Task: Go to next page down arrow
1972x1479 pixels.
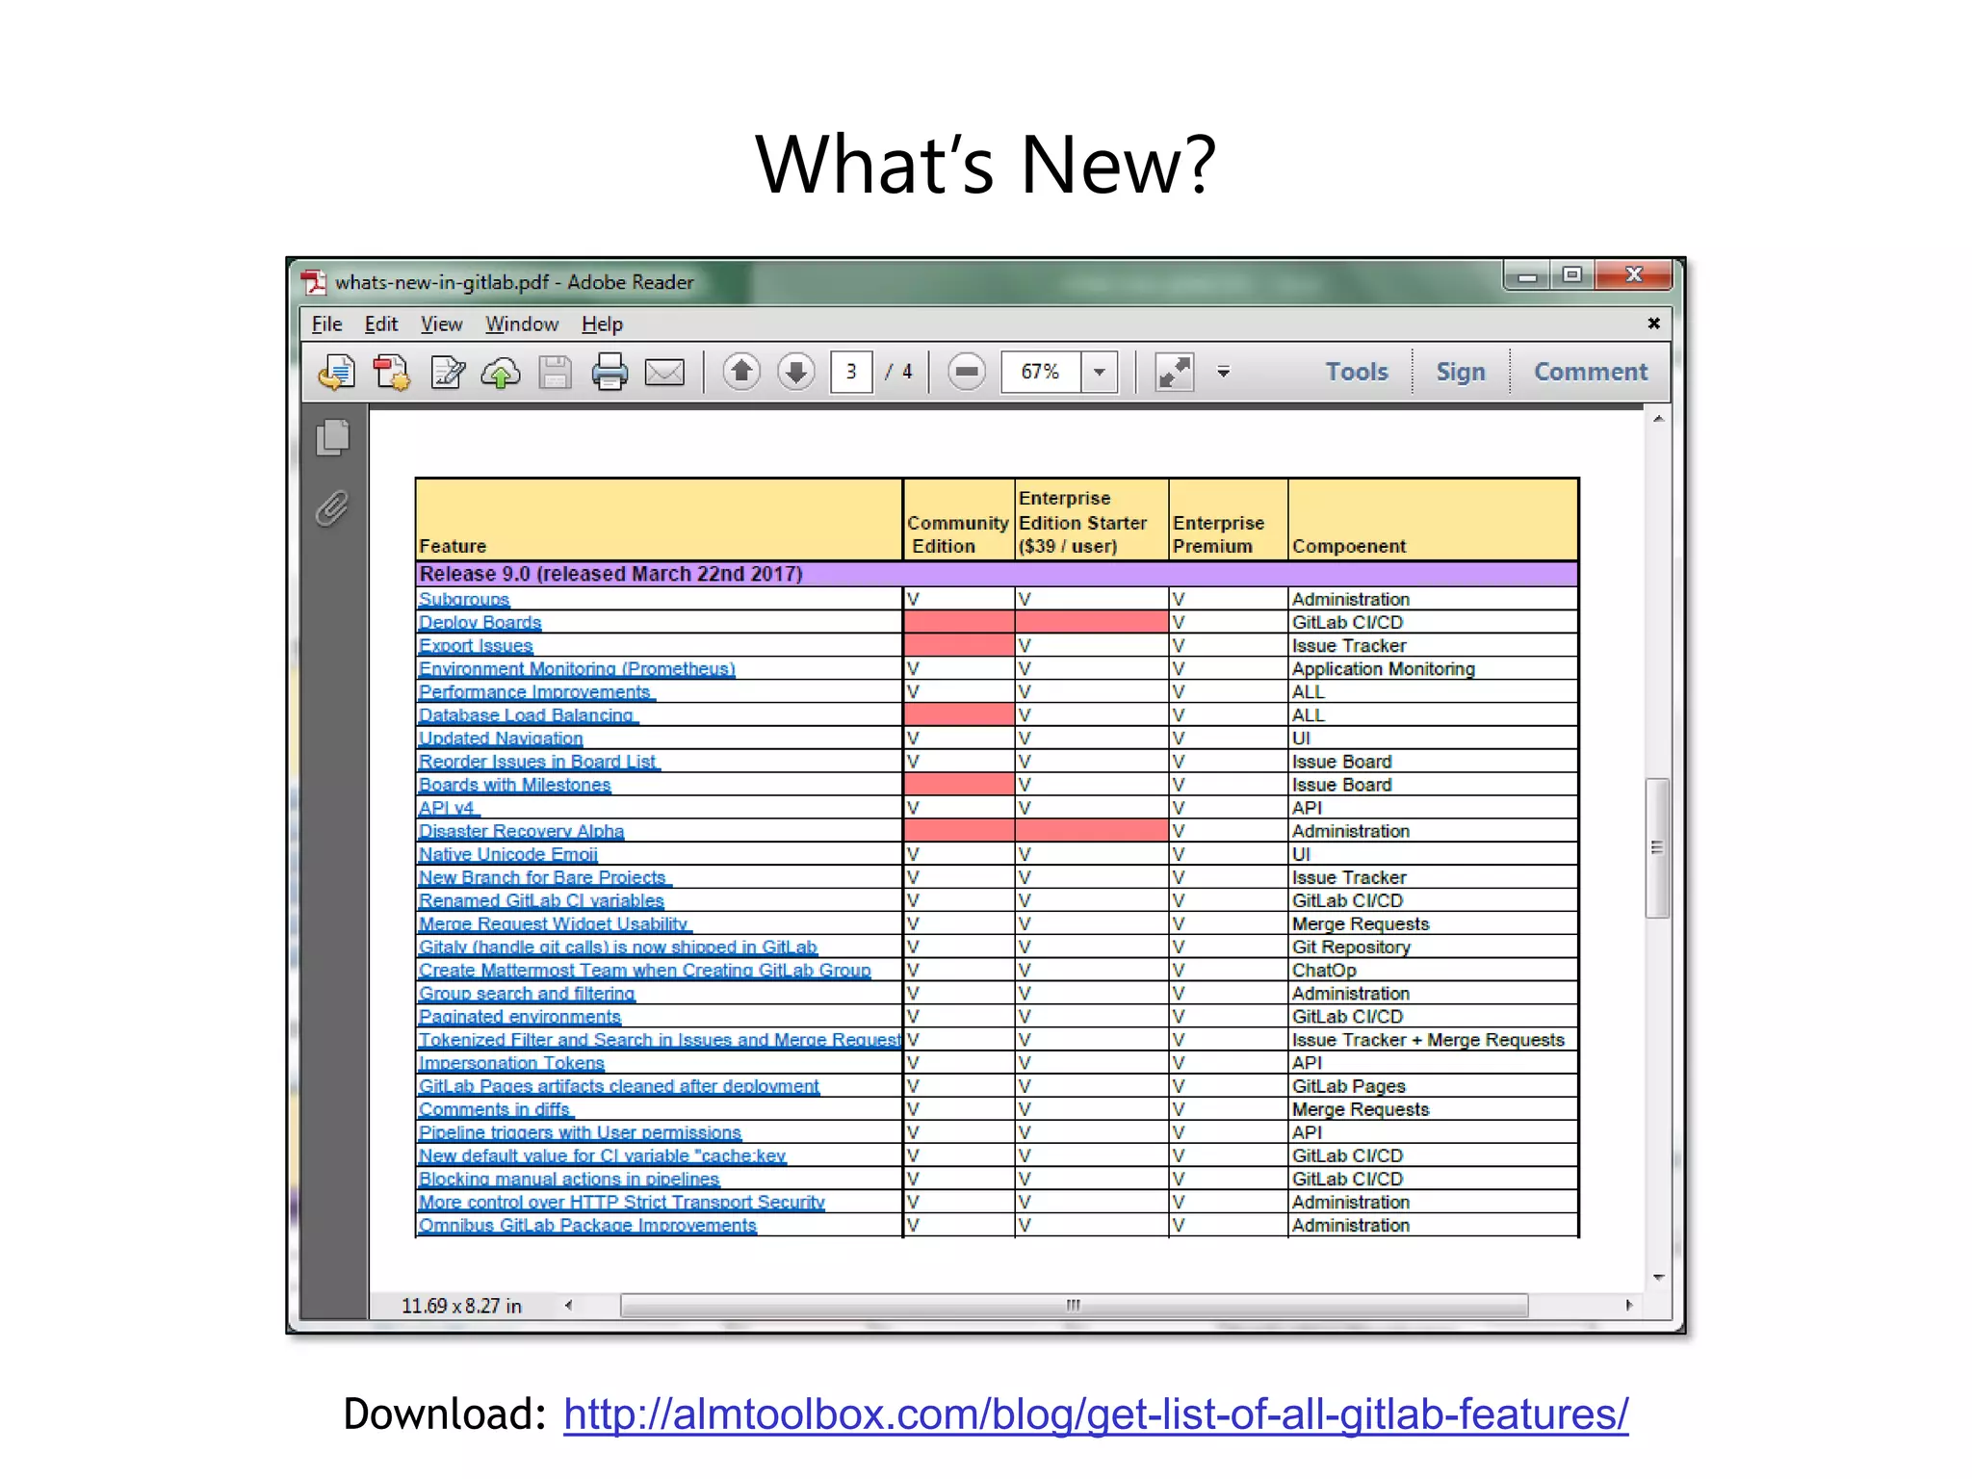Action: click(796, 372)
